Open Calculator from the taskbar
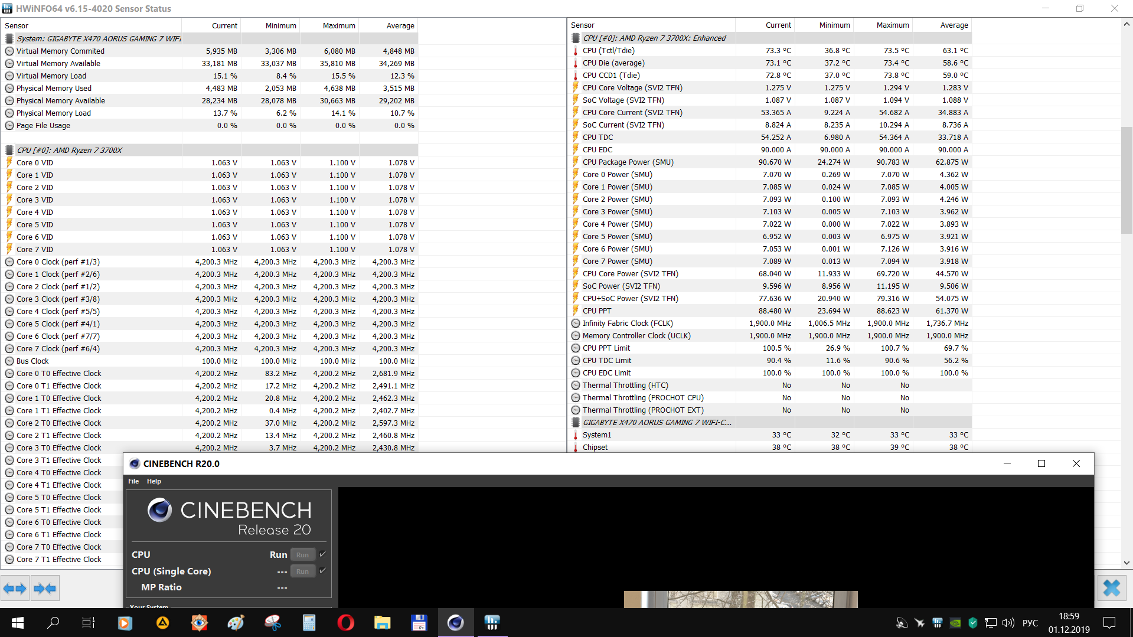 [309, 622]
